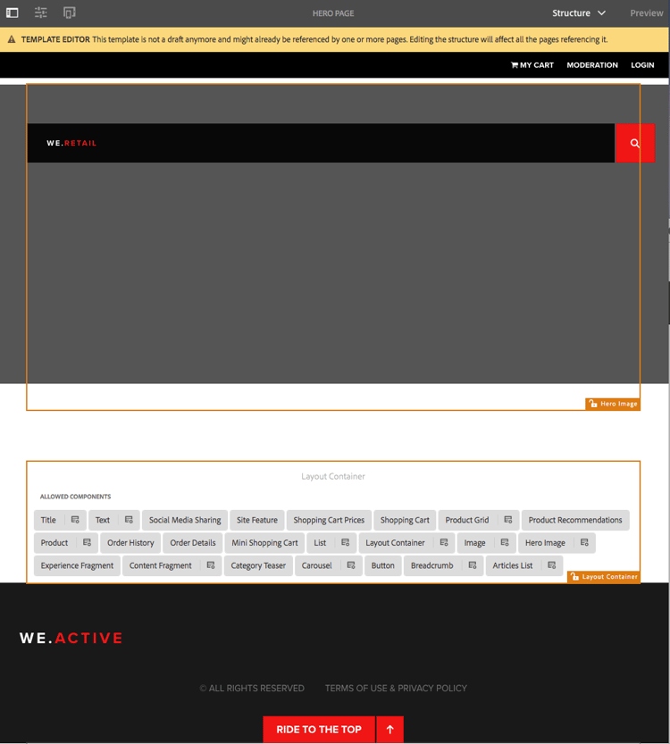670x744 pixels.
Task: Toggle the side panel icon
Action: pyautogui.click(x=13, y=13)
